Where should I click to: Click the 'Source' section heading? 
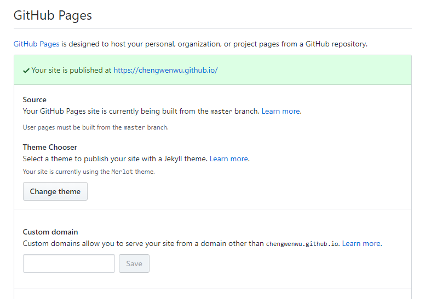coord(35,99)
